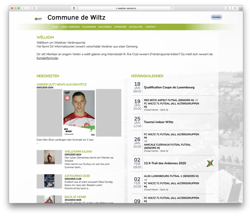Open event Qualification Coupe de Luxembourg
Image resolution: width=252 pixels, height=216 pixels.
tap(169, 87)
